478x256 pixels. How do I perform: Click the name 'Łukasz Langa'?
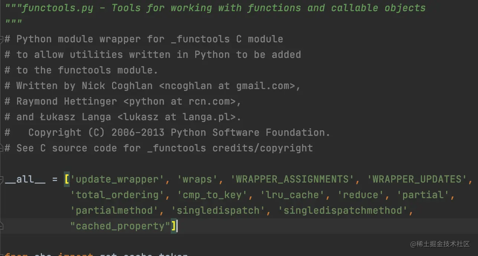pos(75,117)
